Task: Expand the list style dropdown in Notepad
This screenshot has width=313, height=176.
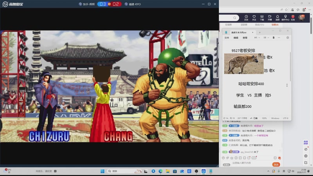Action: 266,38
